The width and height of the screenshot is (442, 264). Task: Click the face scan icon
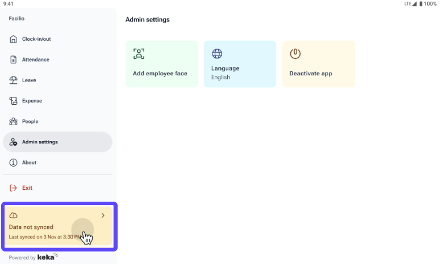coord(139,54)
